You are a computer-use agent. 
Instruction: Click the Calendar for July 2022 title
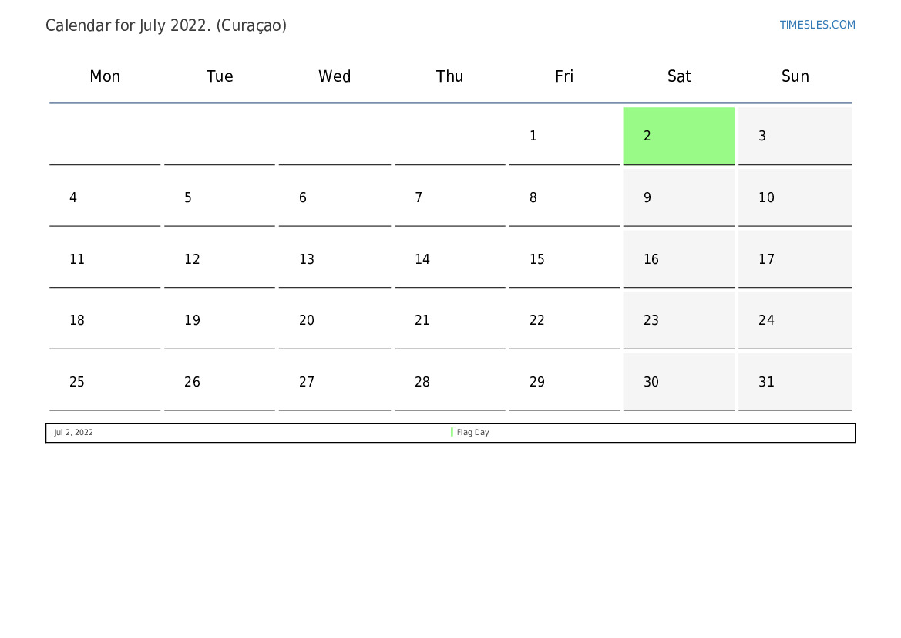coord(166,25)
